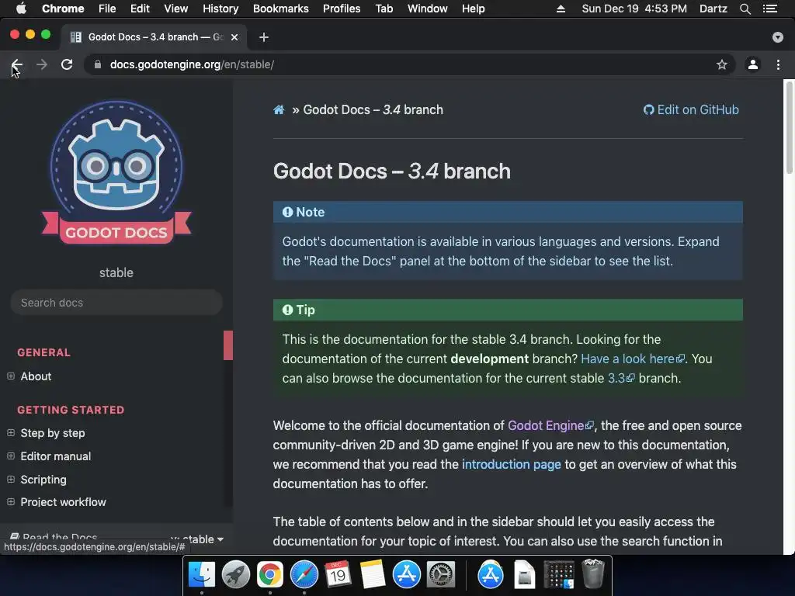
Task: Click the Godot Docs logo image
Action: [x=116, y=172]
